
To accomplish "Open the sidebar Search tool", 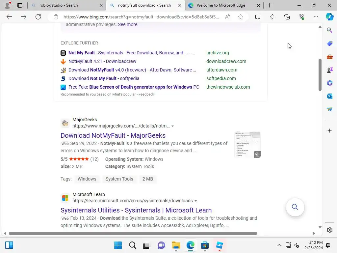I will pyautogui.click(x=329, y=30).
